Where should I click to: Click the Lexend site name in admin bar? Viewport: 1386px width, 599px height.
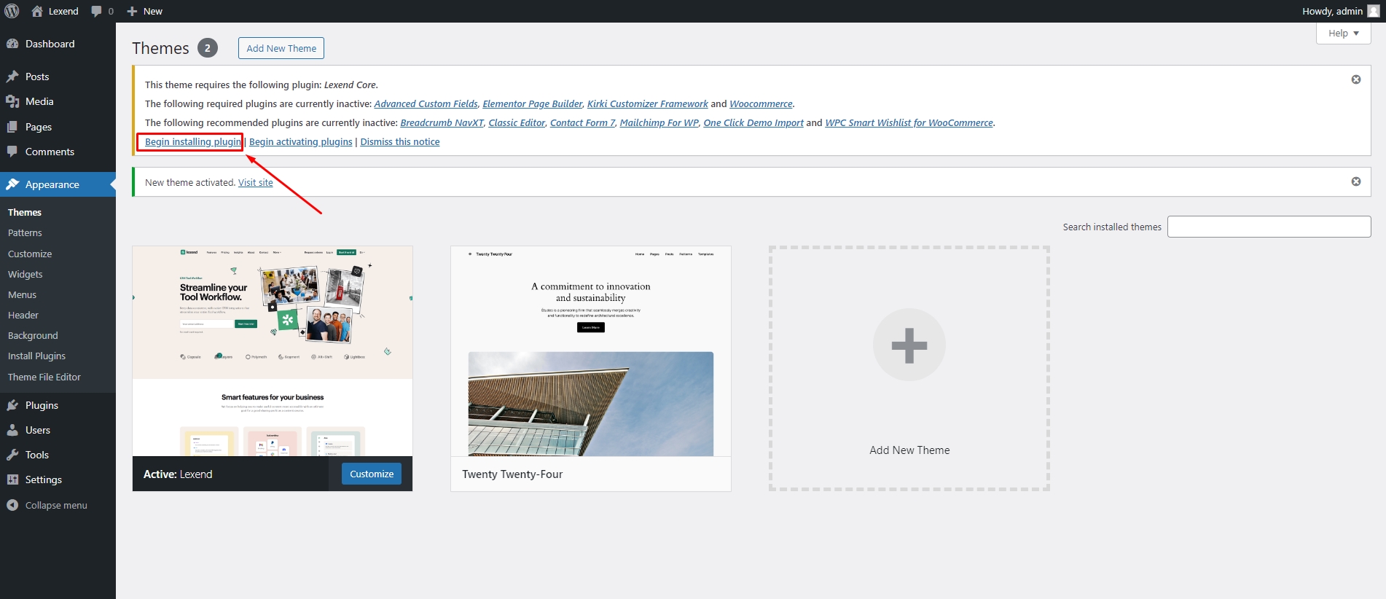pos(63,11)
